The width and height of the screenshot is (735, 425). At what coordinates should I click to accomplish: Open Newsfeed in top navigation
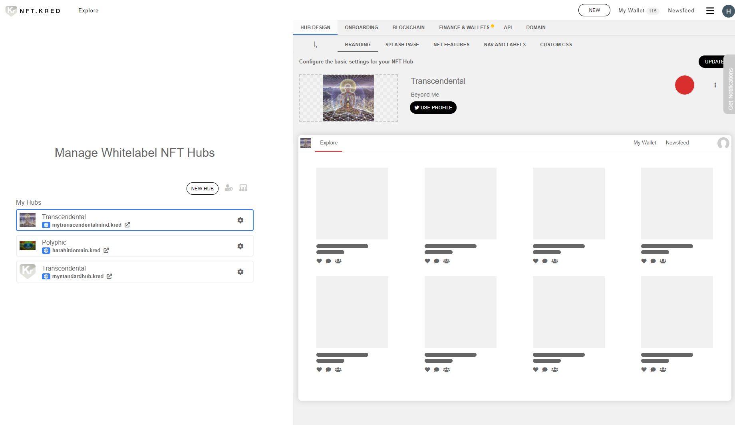681,11
